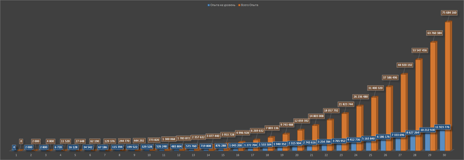Click the blue data label 10 212 928
Screen dimensions: 464x160
(x=427, y=130)
